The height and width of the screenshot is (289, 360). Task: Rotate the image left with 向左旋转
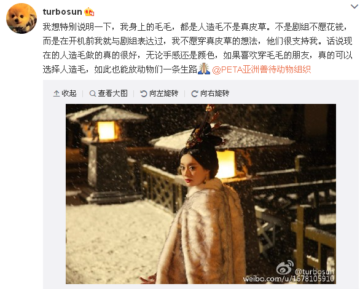click(159, 93)
